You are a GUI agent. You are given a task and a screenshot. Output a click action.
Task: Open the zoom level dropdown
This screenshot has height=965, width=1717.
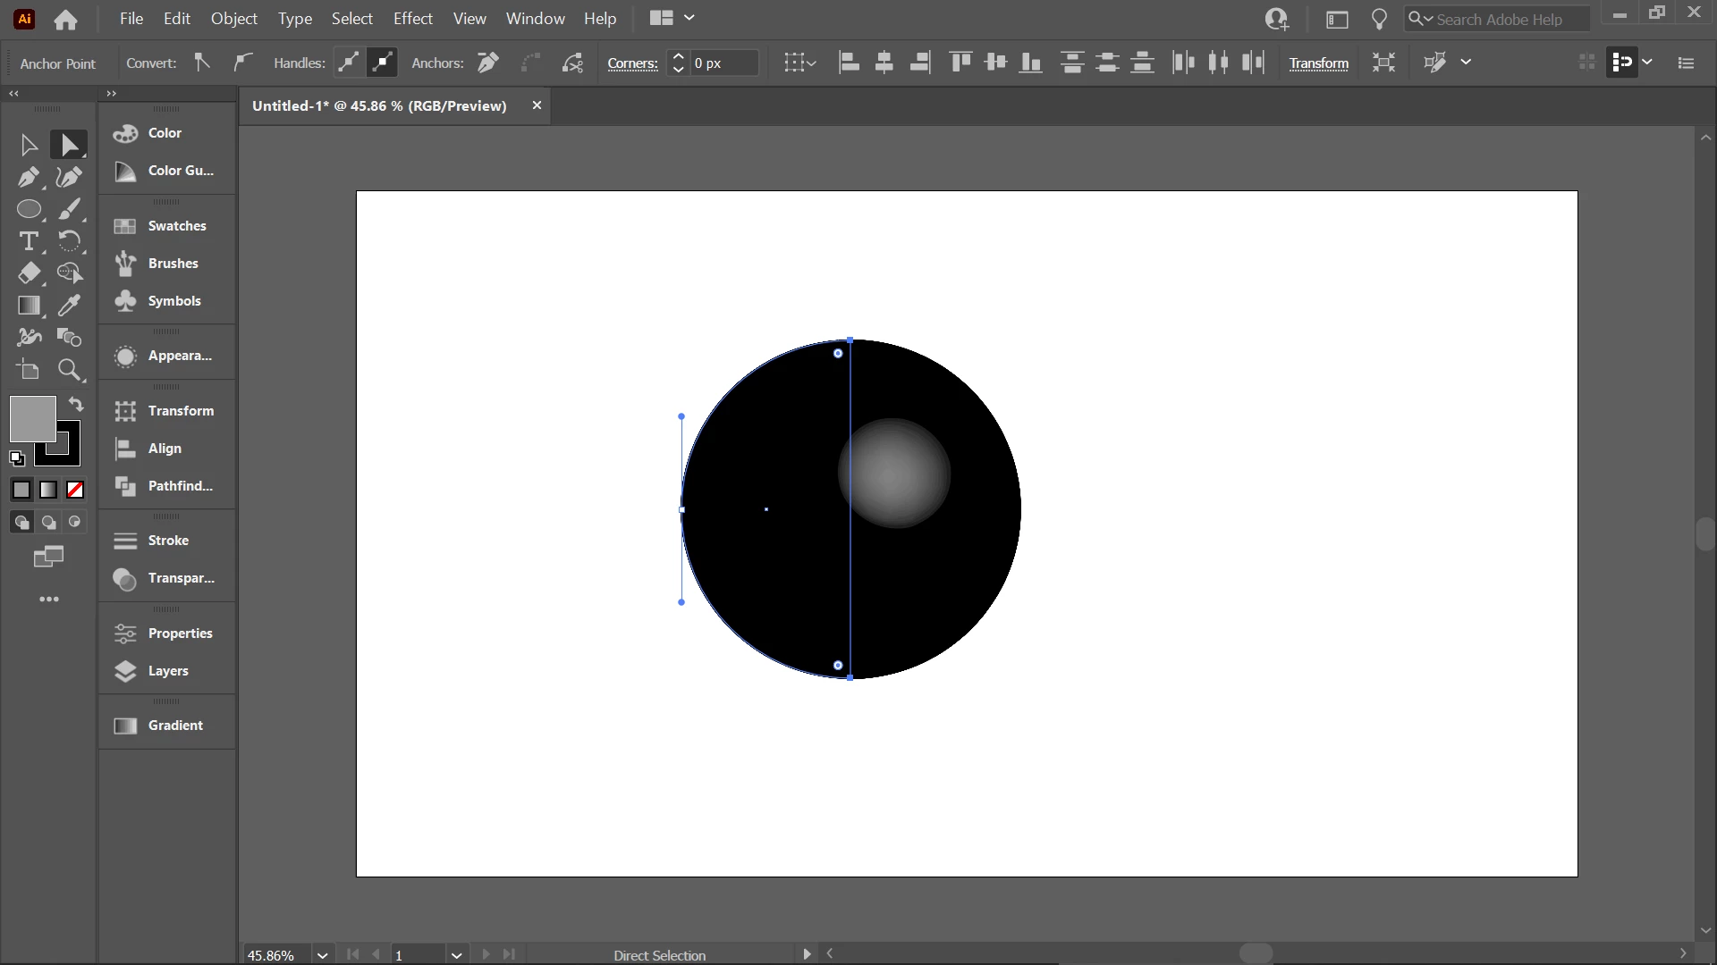pos(322,955)
